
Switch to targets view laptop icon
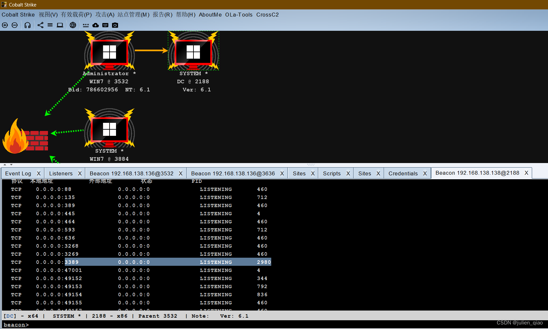pyautogui.click(x=60, y=25)
